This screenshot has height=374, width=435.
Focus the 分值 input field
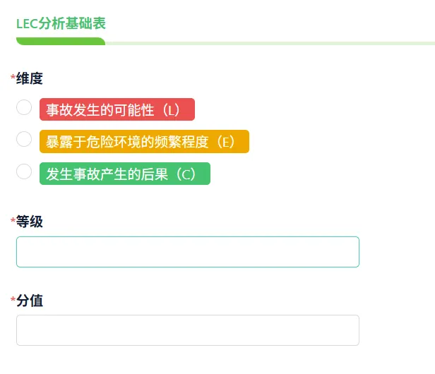(188, 330)
